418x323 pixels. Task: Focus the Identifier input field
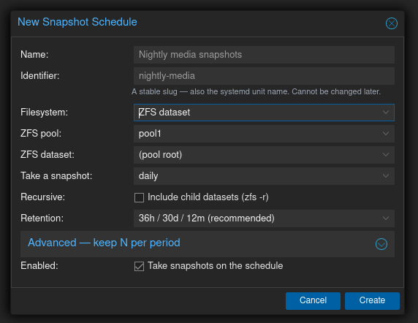click(x=264, y=76)
